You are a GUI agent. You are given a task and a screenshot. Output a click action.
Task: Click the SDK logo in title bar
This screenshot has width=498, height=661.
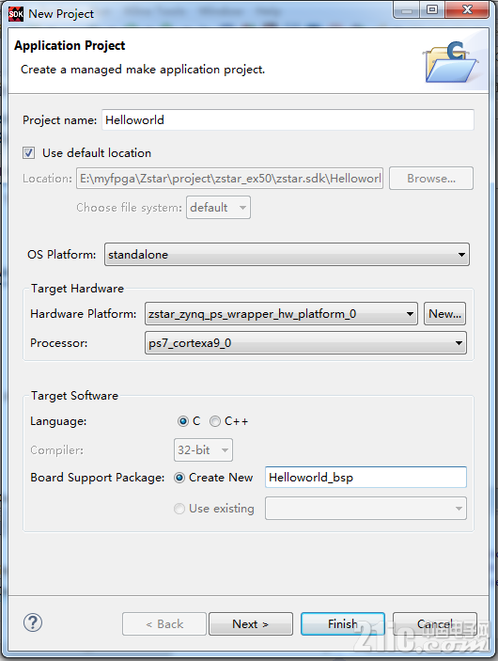(16, 14)
